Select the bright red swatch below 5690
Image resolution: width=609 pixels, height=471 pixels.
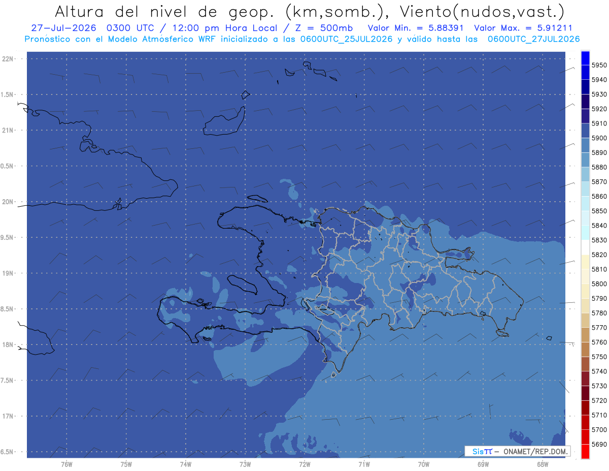pos(585,451)
